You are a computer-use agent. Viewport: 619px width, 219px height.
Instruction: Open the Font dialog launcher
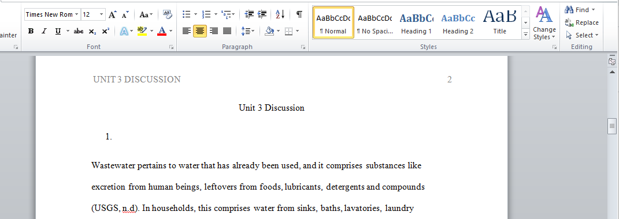(x=171, y=47)
